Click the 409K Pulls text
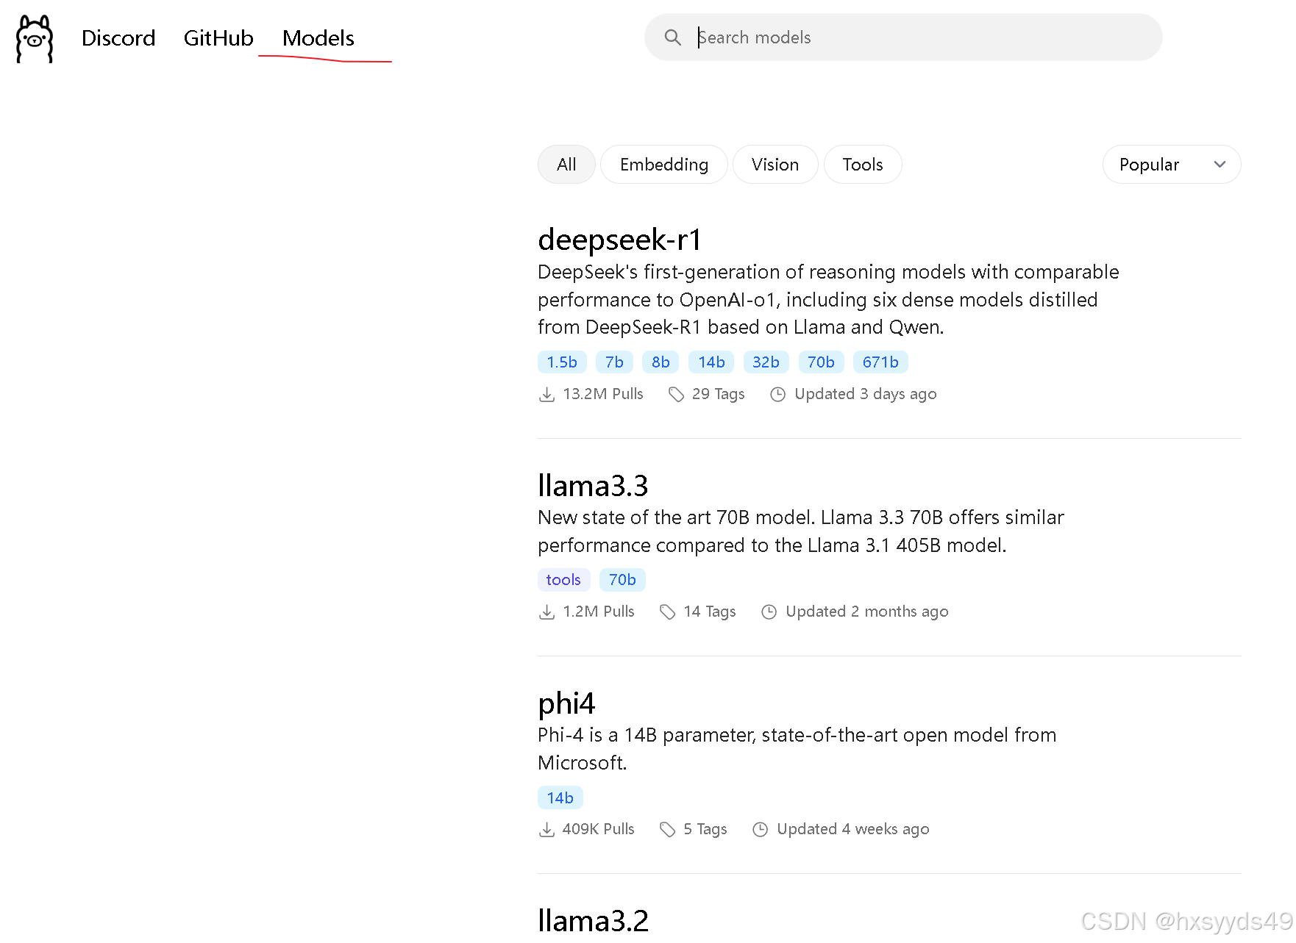This screenshot has height=943, width=1296. pos(598,829)
